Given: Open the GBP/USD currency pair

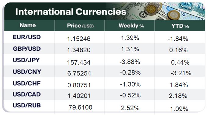Looking at the screenshot, I should [27, 49].
